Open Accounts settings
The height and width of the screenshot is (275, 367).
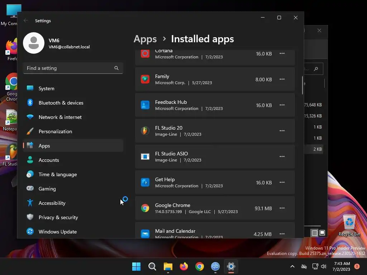pos(73,160)
